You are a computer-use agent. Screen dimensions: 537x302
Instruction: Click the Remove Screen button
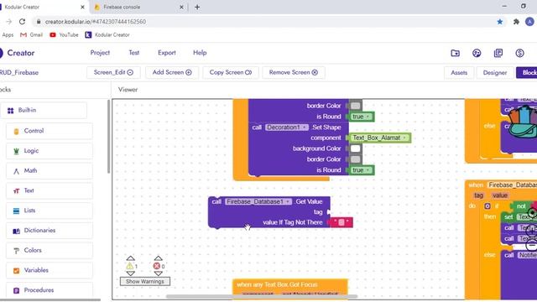(x=294, y=73)
